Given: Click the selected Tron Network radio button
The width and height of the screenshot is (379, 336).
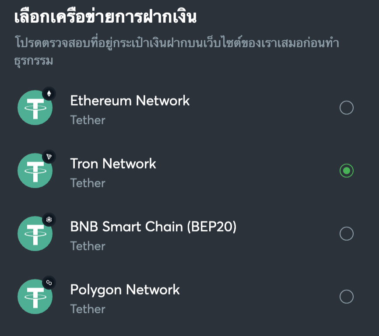Looking at the screenshot, I should pyautogui.click(x=346, y=171).
